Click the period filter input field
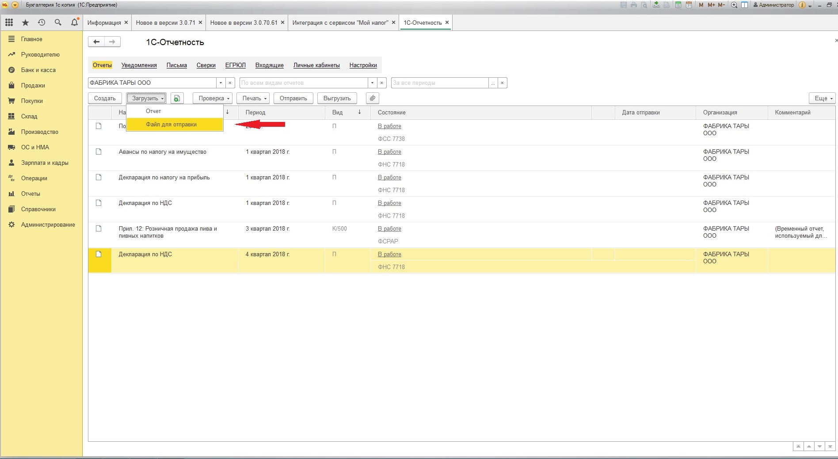838x459 pixels. pyautogui.click(x=440, y=83)
